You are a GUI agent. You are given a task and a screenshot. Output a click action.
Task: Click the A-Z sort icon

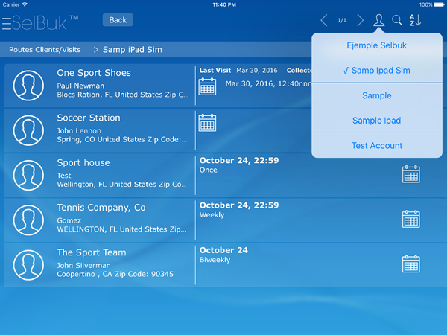pos(416,21)
